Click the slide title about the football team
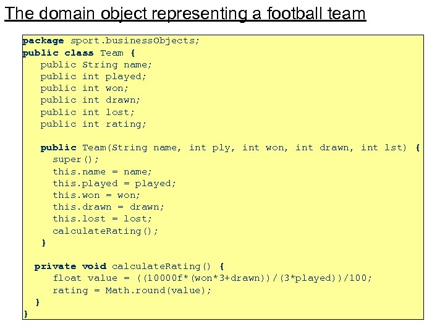The image size is (445, 334). coord(185,14)
